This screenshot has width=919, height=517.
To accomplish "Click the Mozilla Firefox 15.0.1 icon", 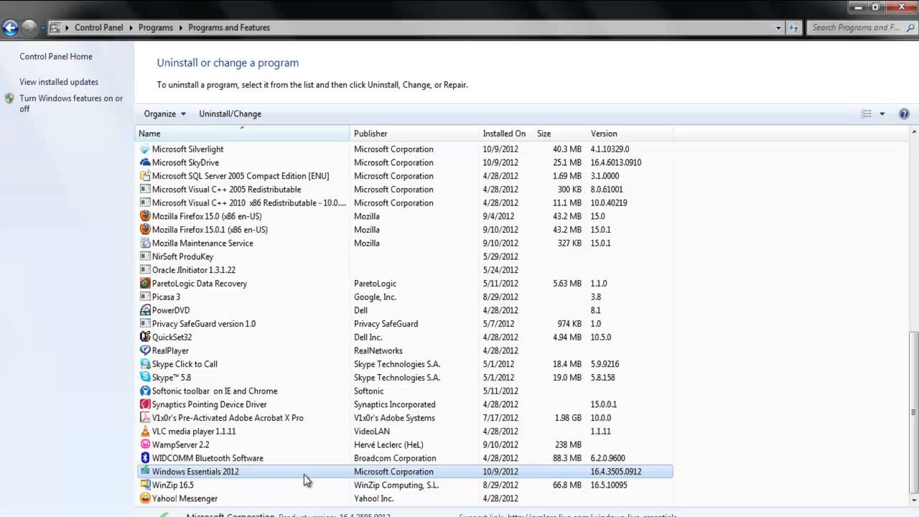I will pyautogui.click(x=145, y=230).
